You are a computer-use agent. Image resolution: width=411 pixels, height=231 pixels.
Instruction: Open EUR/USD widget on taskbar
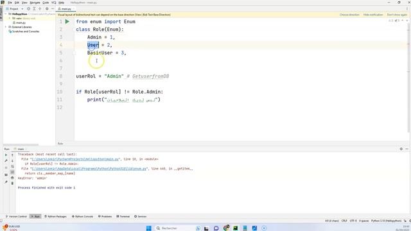[x=11, y=228]
